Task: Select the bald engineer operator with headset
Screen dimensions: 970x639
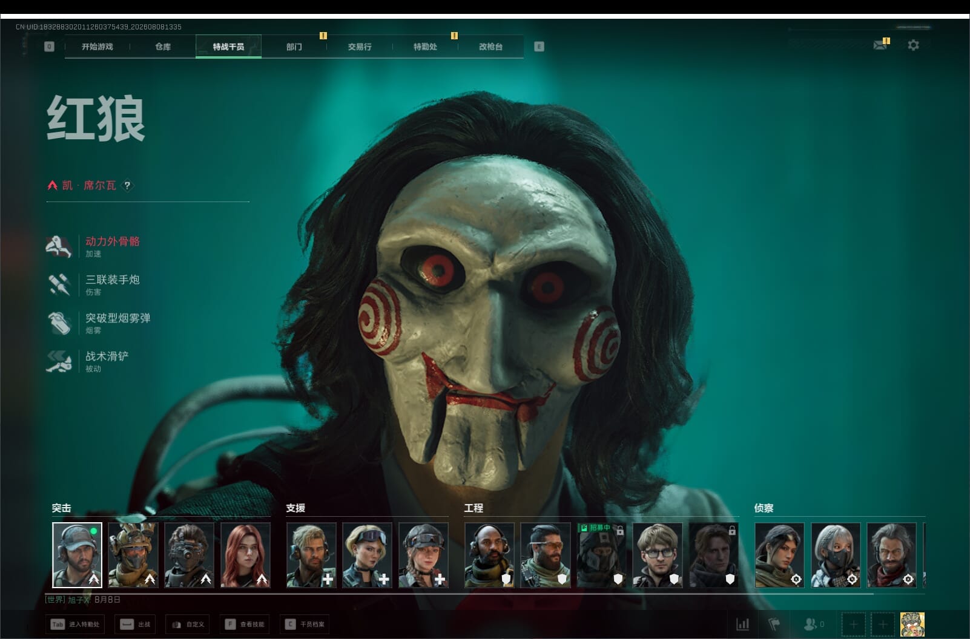Action: [x=489, y=555]
